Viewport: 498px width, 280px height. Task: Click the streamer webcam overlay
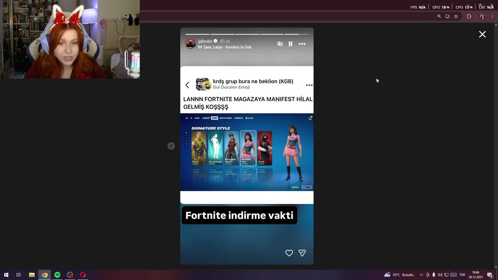(x=70, y=39)
